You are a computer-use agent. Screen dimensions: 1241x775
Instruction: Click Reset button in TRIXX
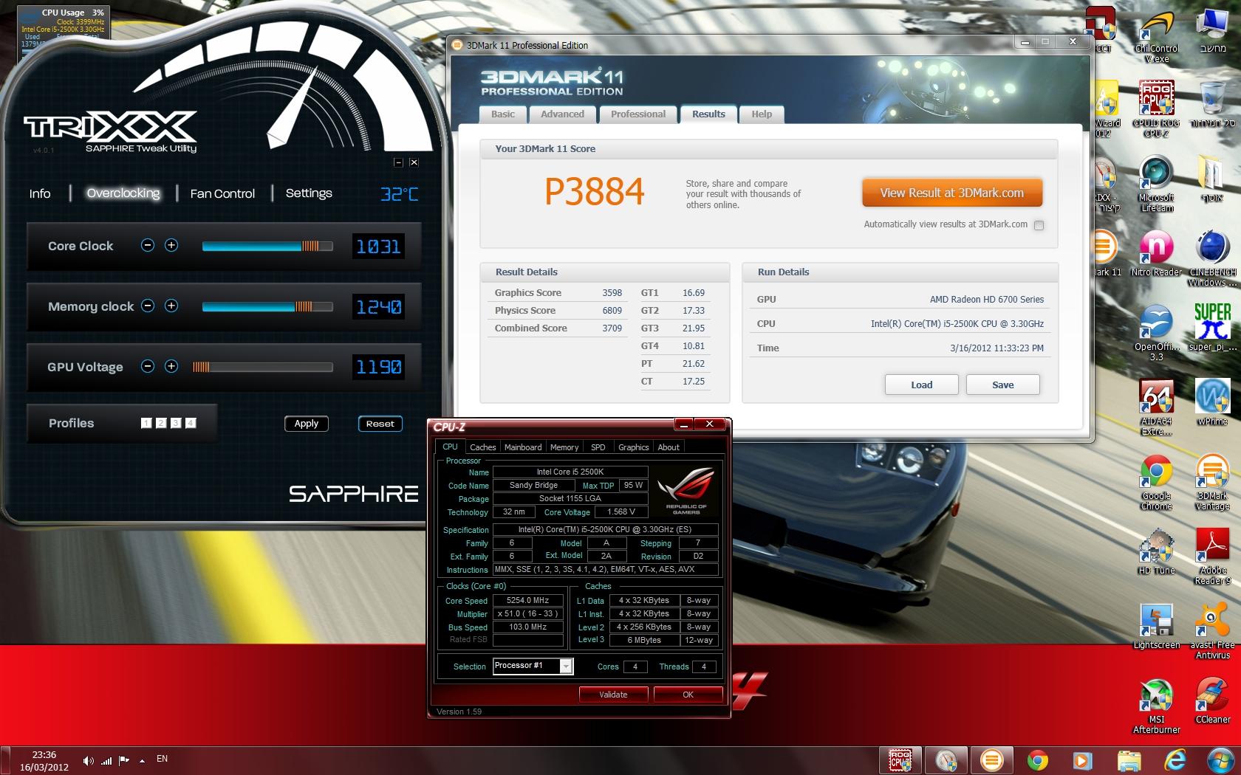click(380, 424)
